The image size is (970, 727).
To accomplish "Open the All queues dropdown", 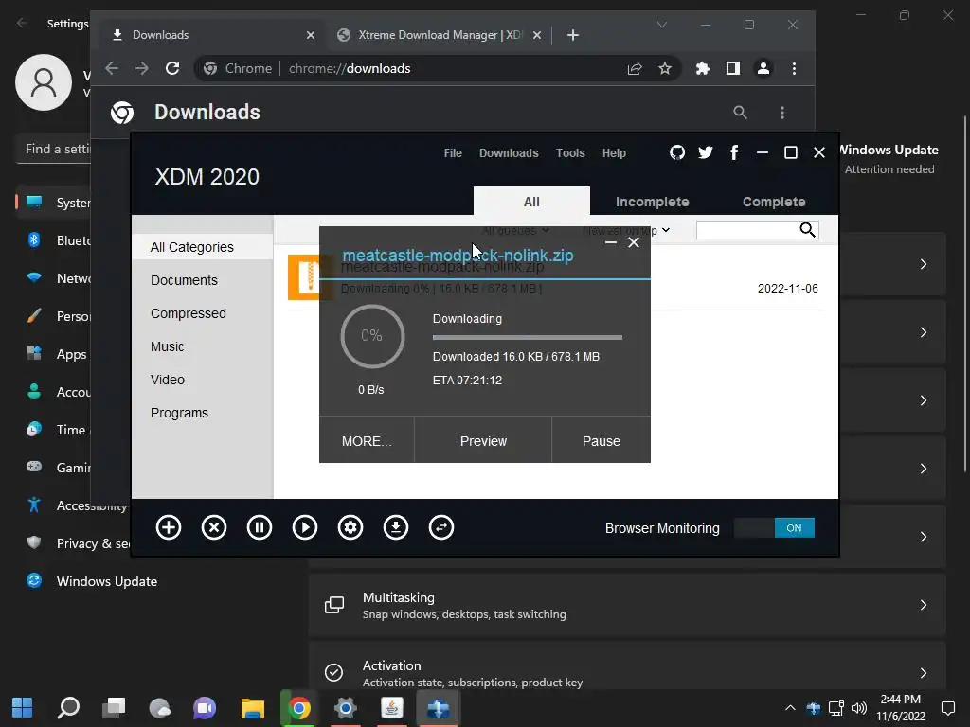I will (515, 230).
